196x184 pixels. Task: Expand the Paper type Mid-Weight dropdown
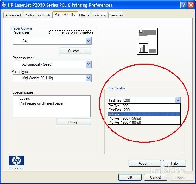pyautogui.click(x=88, y=78)
